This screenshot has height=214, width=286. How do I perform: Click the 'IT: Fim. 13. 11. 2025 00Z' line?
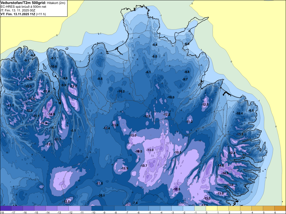18,10
